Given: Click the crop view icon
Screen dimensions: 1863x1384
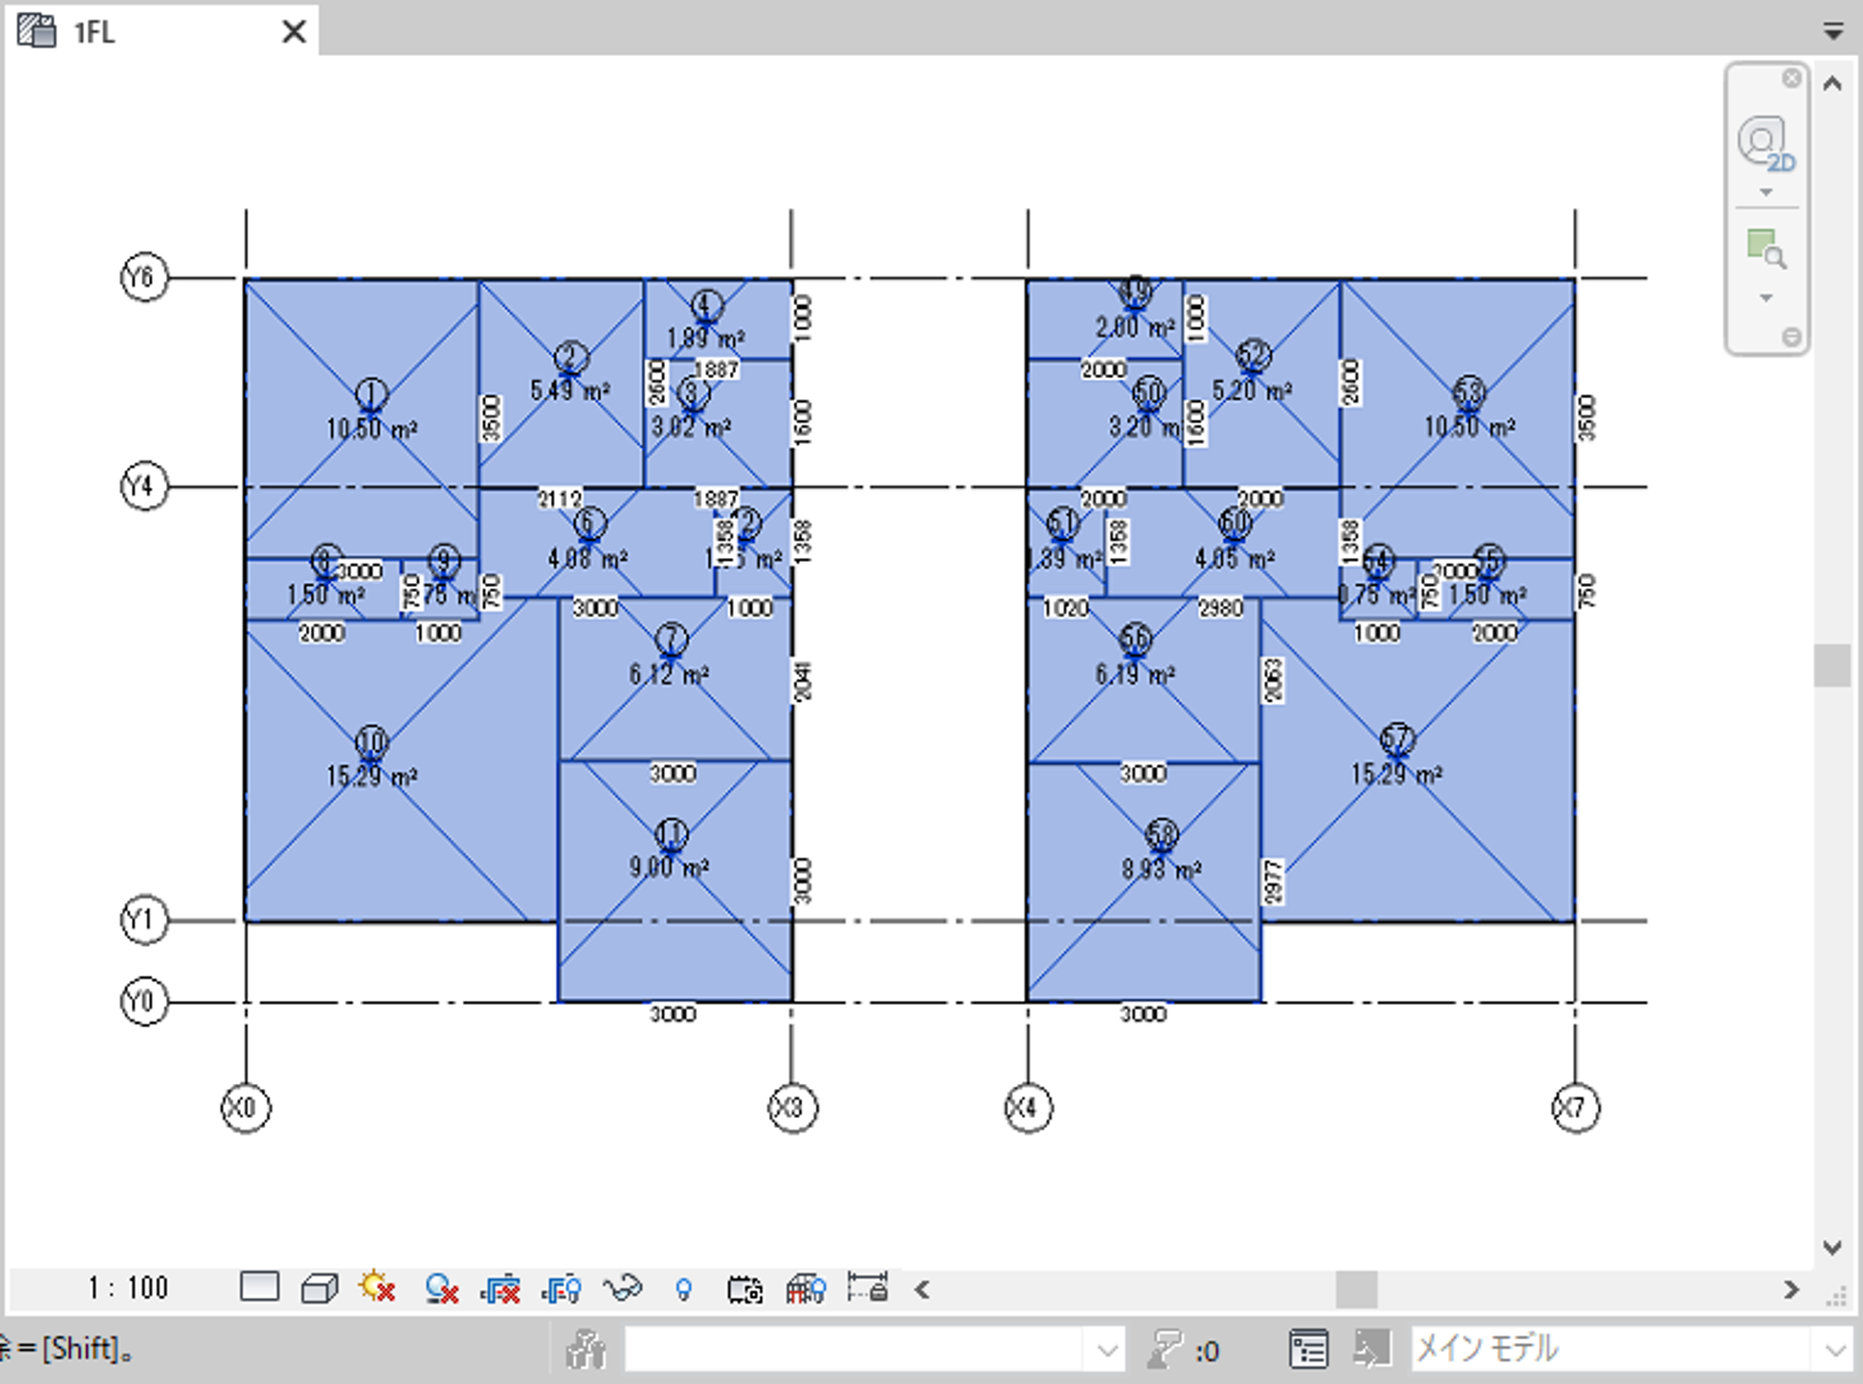Looking at the screenshot, I should click(500, 1289).
